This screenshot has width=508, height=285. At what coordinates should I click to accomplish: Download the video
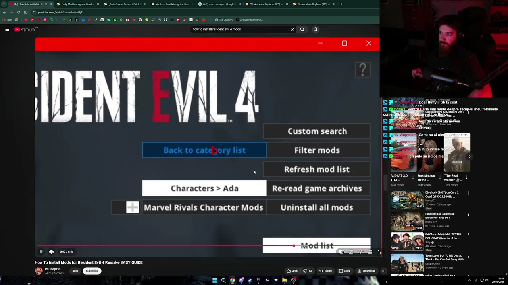[366, 271]
